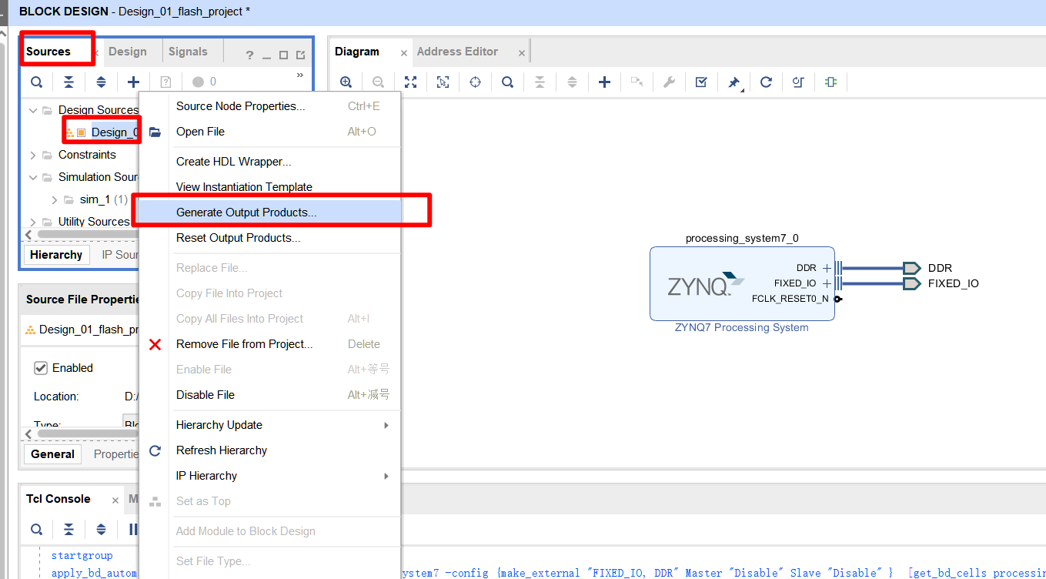The height and width of the screenshot is (579, 1046).
Task: Close the Diagram tab
Action: click(404, 53)
